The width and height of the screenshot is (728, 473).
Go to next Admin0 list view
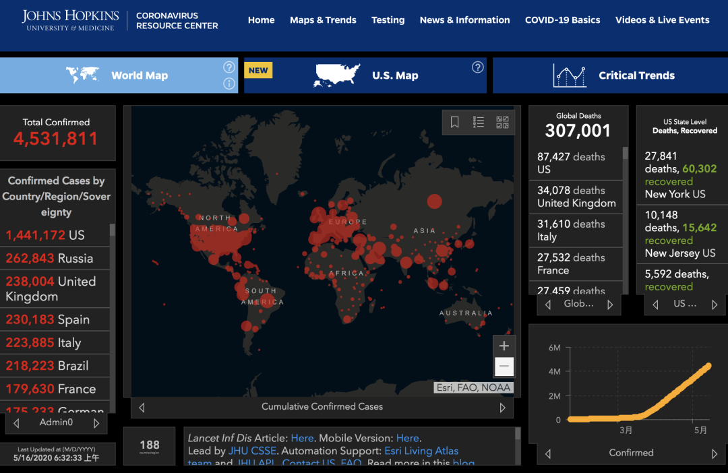[x=96, y=423]
